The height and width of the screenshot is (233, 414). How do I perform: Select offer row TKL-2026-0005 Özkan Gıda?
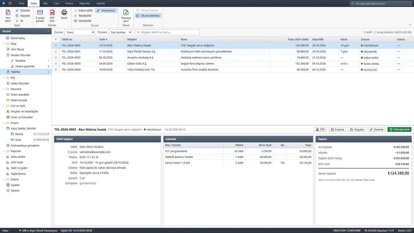[x=233, y=63]
